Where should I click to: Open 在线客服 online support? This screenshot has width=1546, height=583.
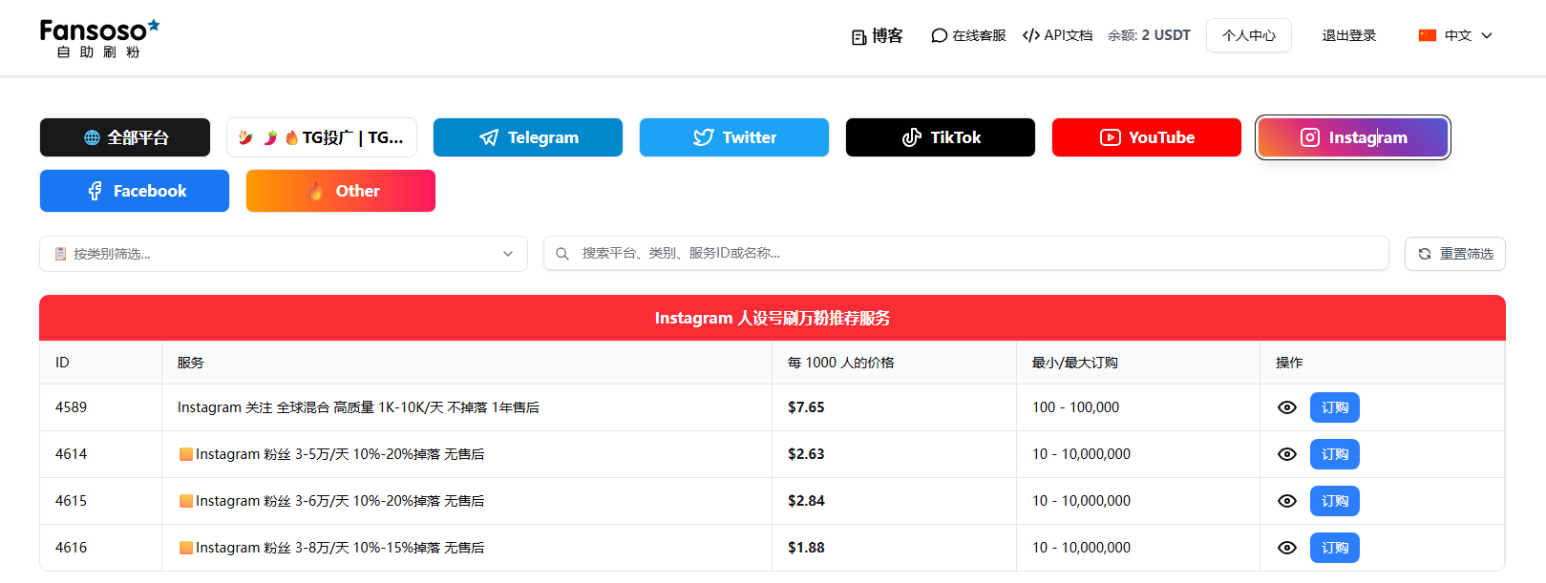click(x=968, y=35)
